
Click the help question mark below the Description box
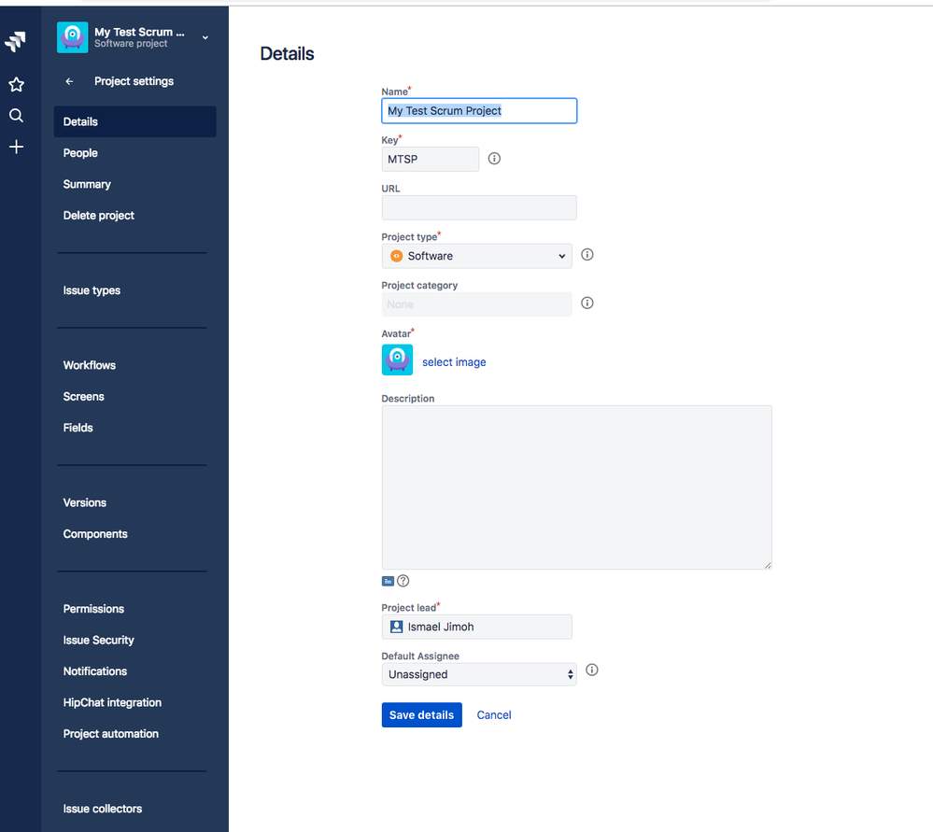[x=402, y=580]
